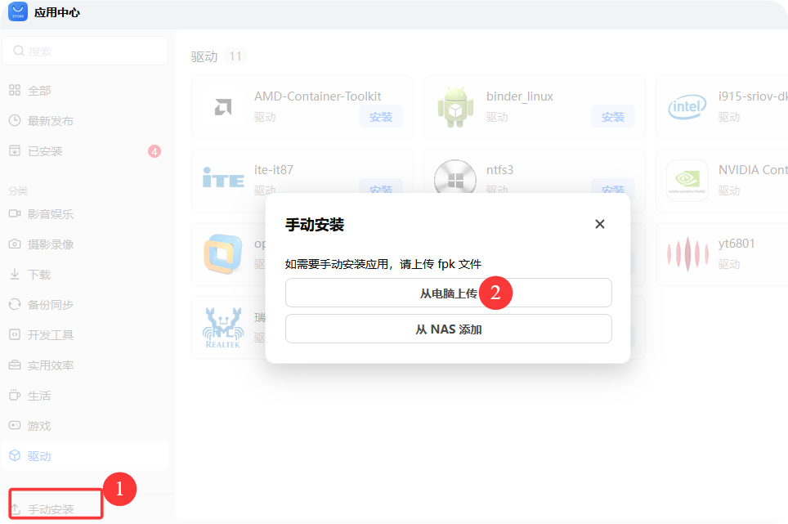Click the binder_linux Android driver thumbnail

point(454,106)
